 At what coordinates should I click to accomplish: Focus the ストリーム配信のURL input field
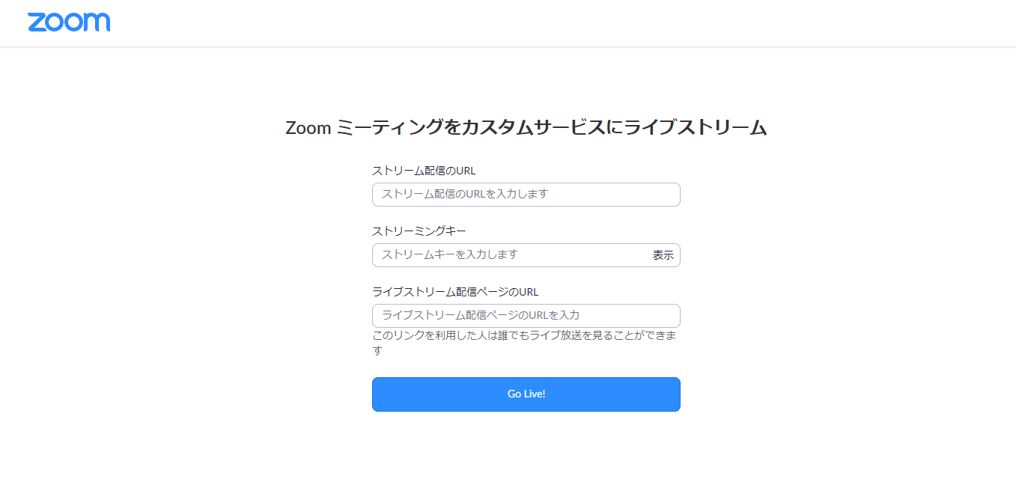(x=526, y=195)
